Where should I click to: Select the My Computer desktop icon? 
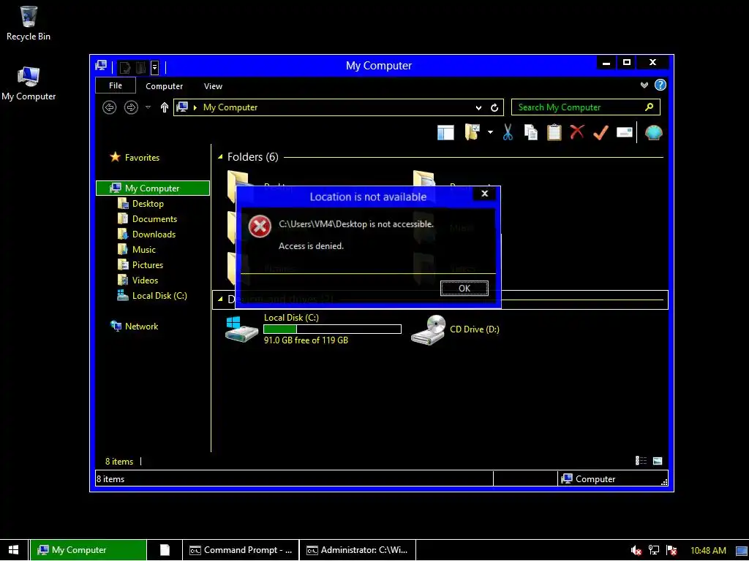tap(29, 84)
